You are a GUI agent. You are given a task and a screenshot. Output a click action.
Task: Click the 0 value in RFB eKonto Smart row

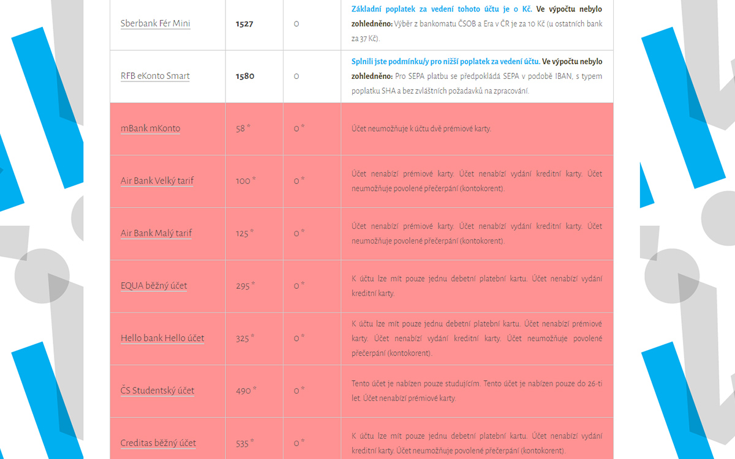click(296, 76)
